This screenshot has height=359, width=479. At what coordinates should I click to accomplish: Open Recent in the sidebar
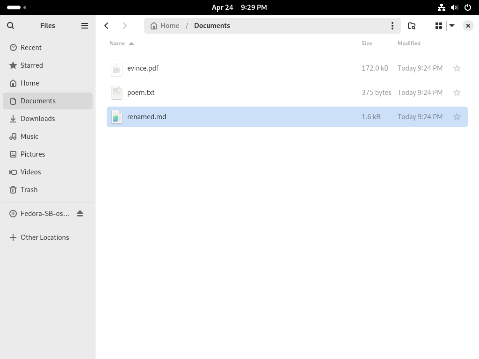point(48,48)
